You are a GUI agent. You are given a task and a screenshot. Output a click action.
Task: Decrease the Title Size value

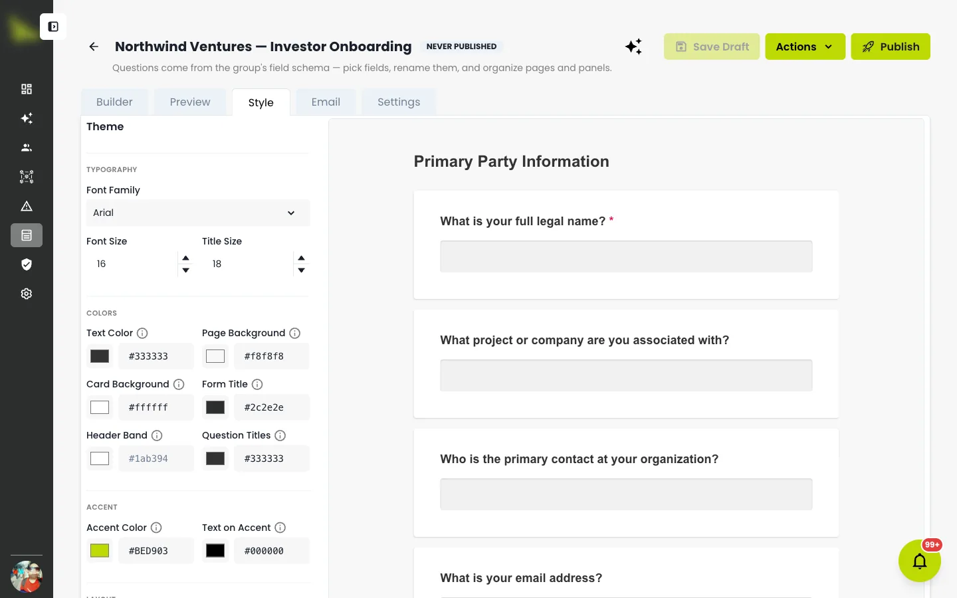pyautogui.click(x=302, y=270)
